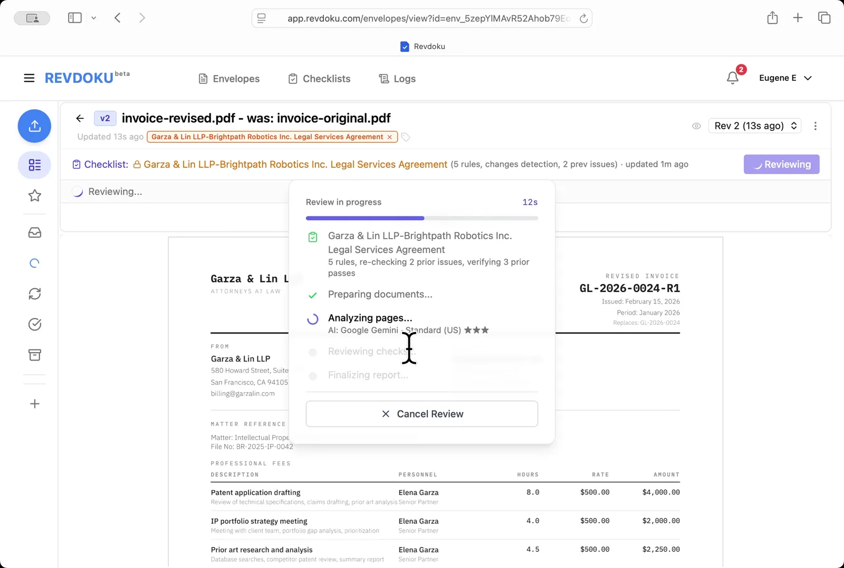Click the review progress bar in the dialog
The width and height of the screenshot is (844, 568).
coord(421,217)
